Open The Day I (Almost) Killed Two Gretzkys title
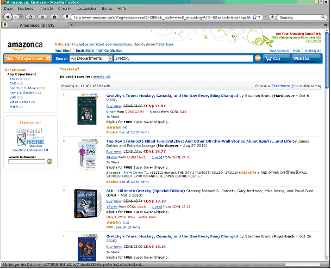Image resolution: width=331 pixels, height=269 pixels. [198, 141]
